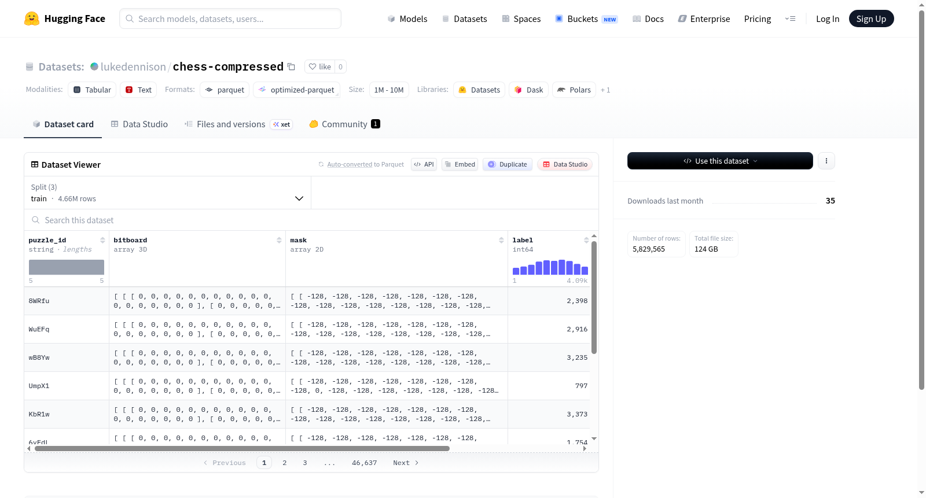Image resolution: width=926 pixels, height=498 pixels.
Task: Click the magnifier icon in dataset search
Action: point(36,220)
